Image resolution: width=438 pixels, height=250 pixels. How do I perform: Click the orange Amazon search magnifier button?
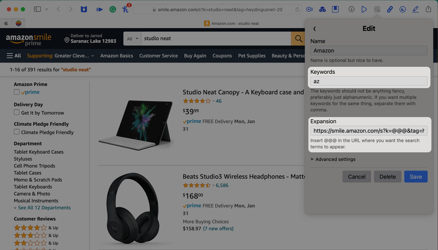click(298, 39)
